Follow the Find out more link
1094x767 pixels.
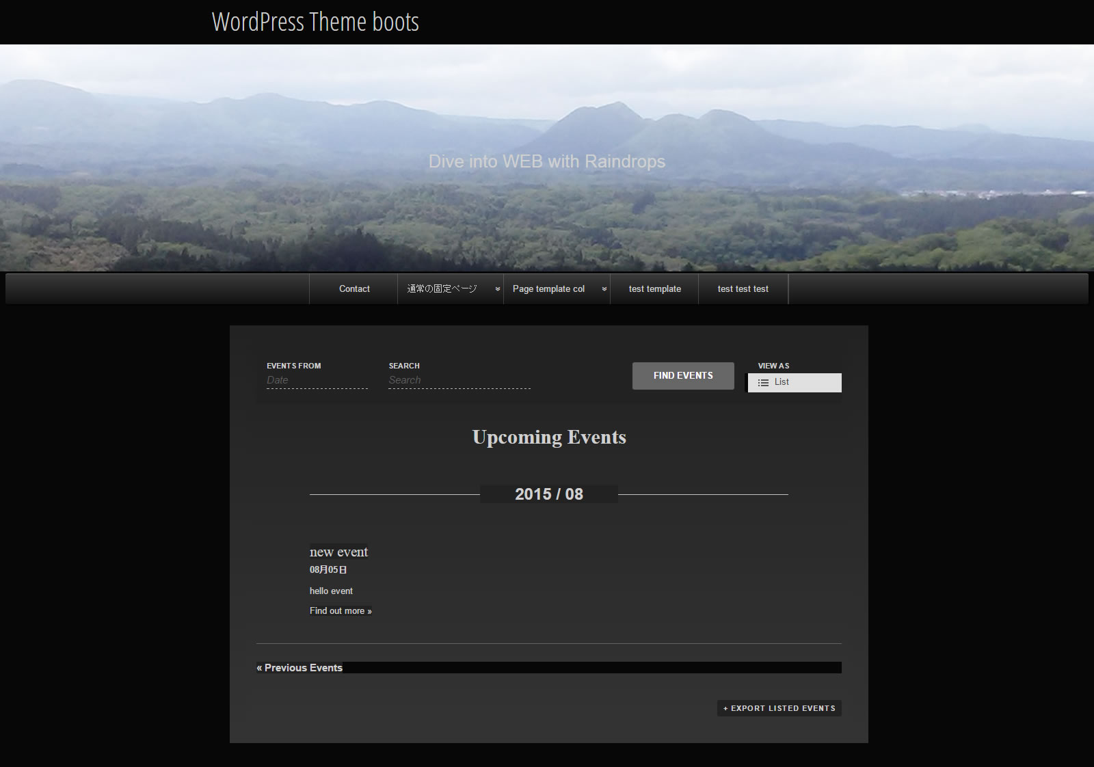(x=341, y=611)
